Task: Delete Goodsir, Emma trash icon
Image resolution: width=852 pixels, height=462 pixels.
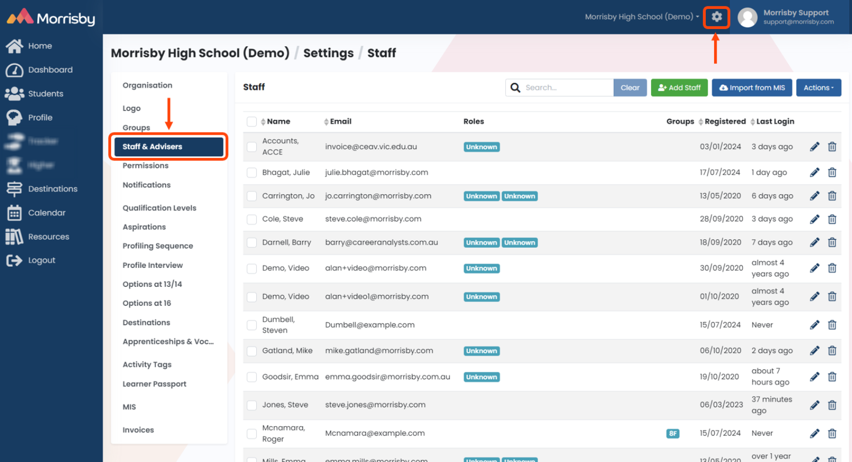Action: tap(832, 377)
